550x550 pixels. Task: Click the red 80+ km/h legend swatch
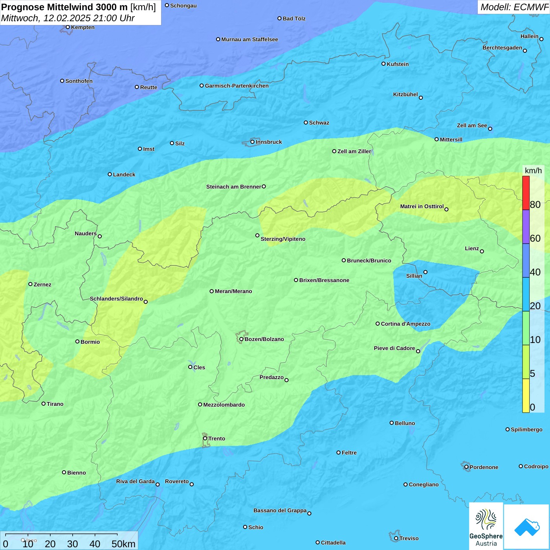pyautogui.click(x=526, y=193)
